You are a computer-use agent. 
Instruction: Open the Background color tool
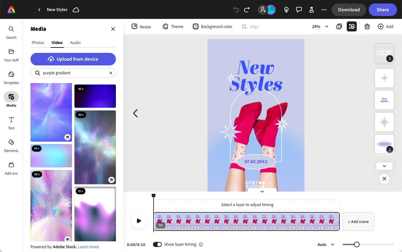click(212, 26)
